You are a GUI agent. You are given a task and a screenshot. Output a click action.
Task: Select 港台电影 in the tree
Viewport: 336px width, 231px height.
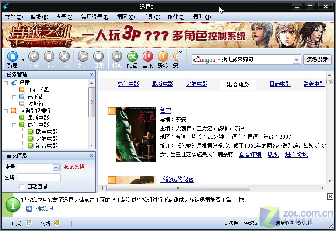46,146
